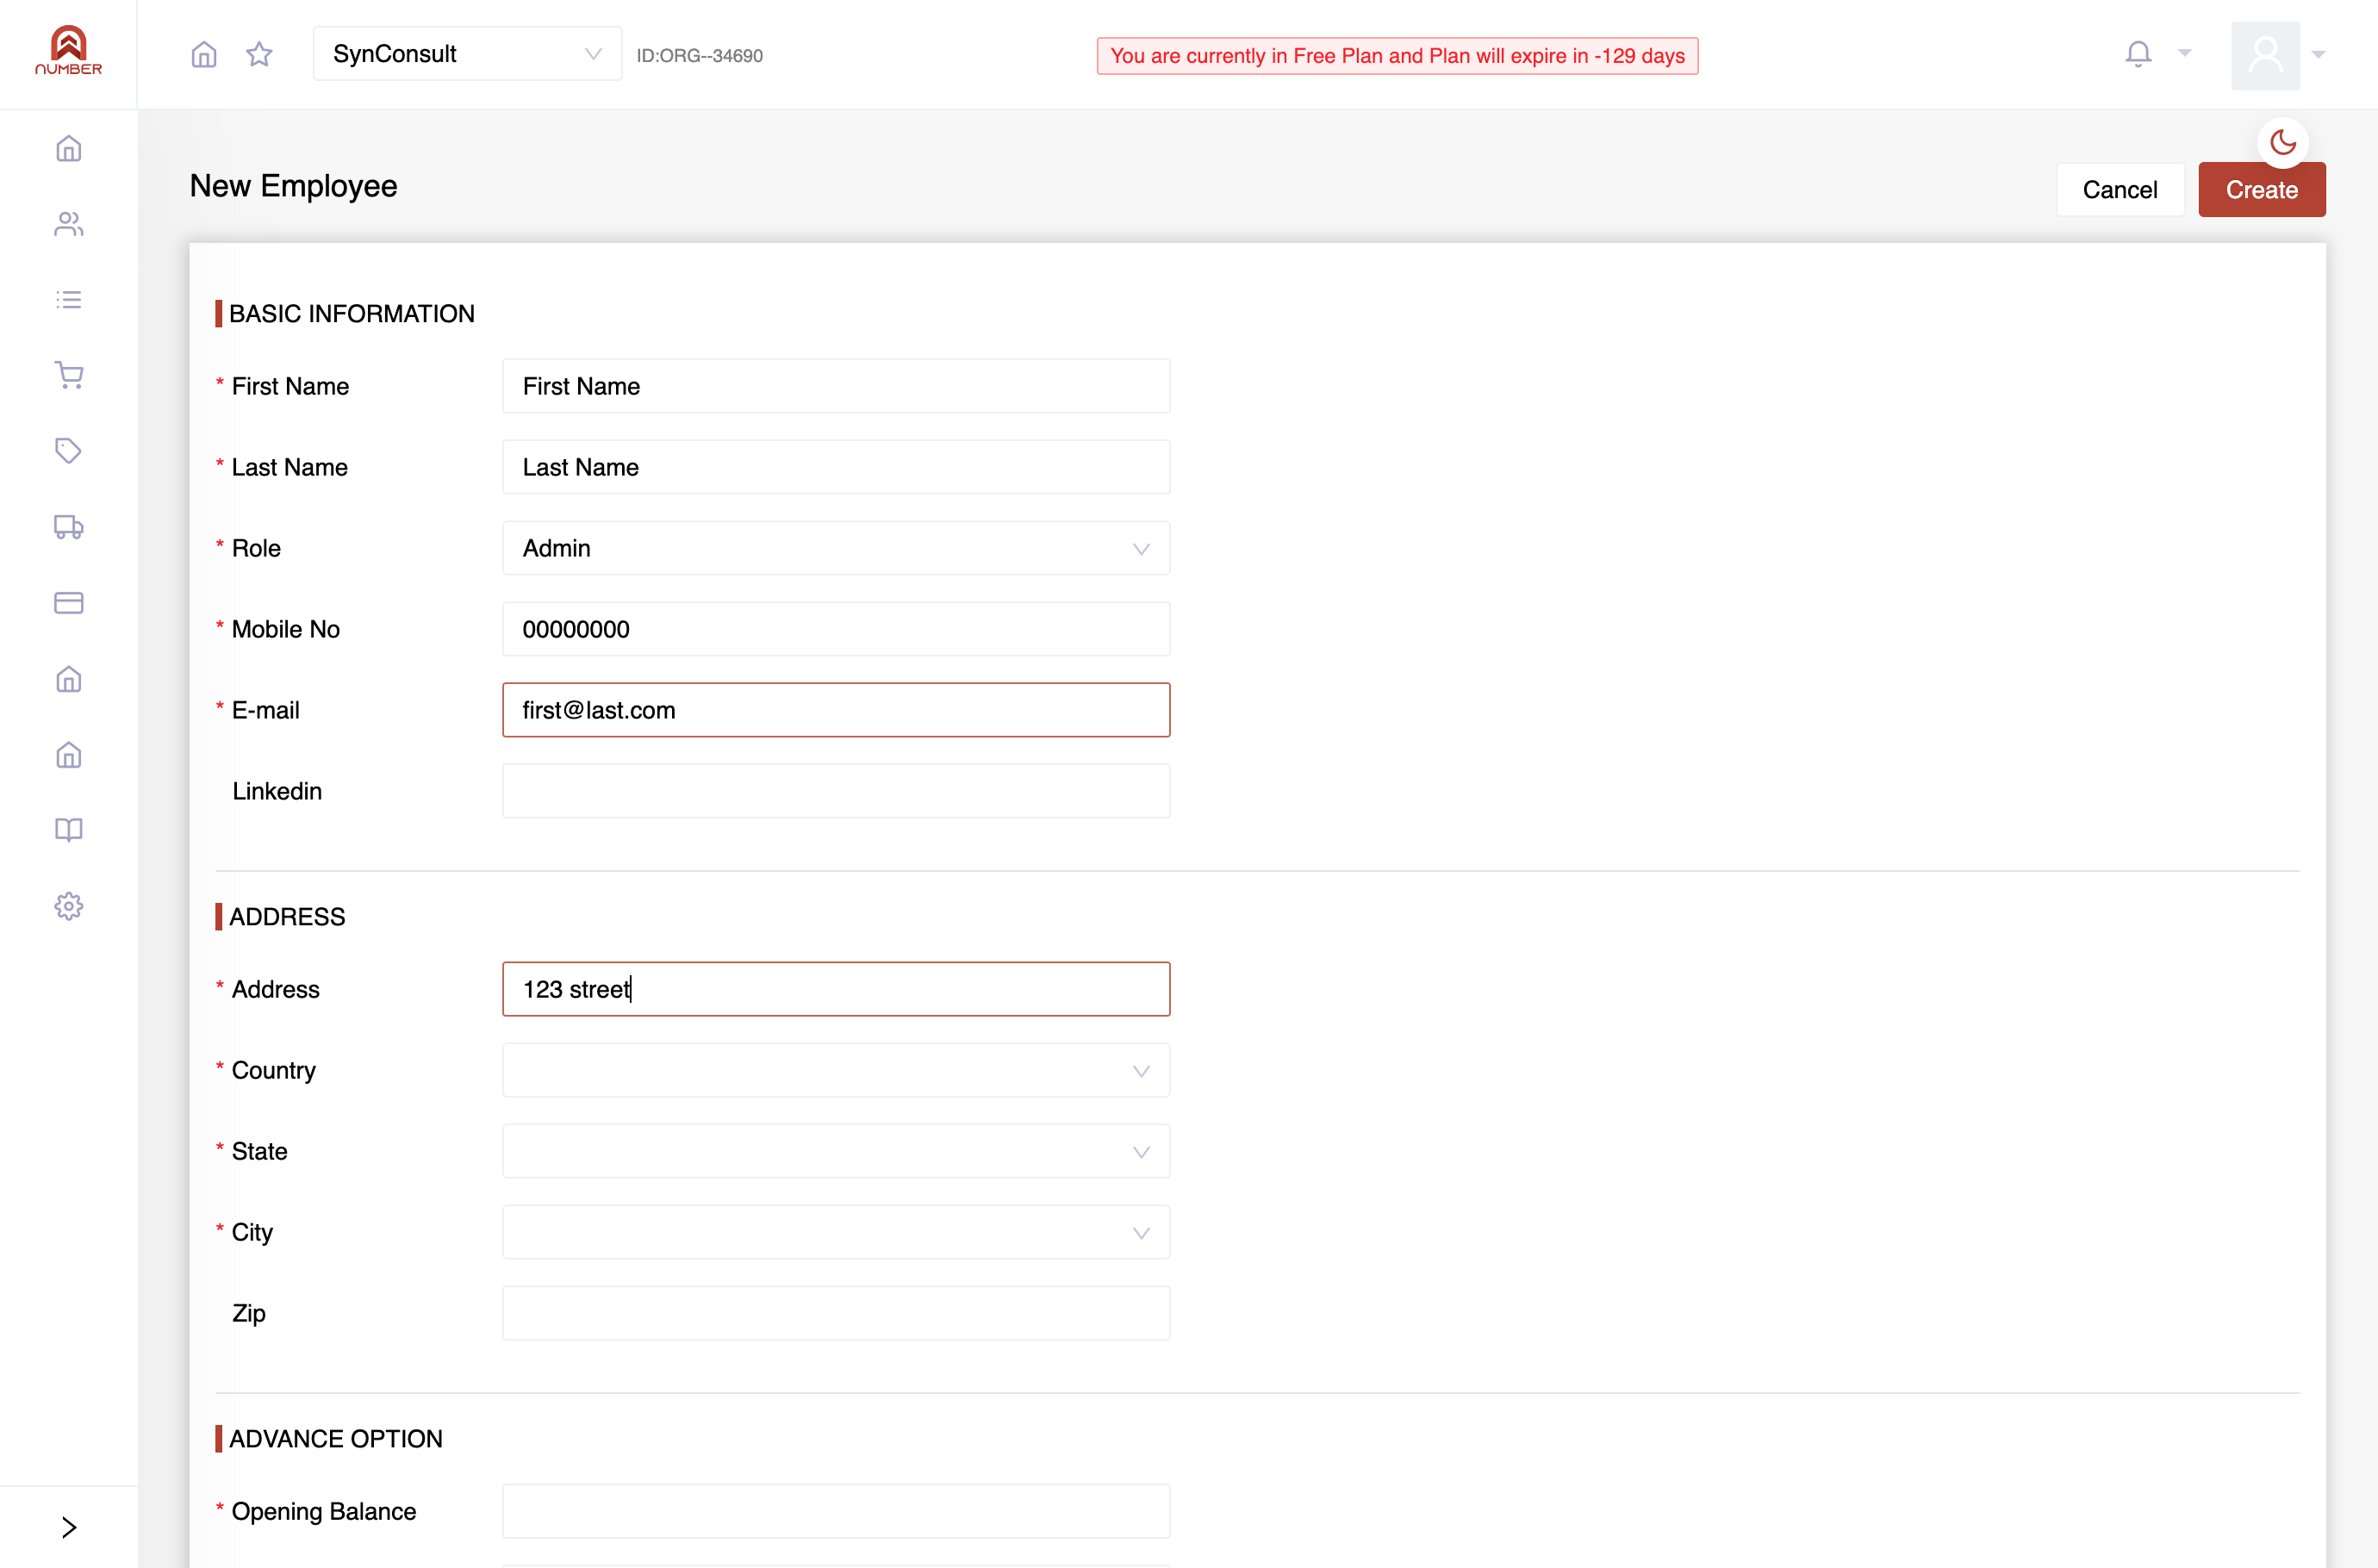Screen dimensions: 2378x1568
Task: Click the Cancel button
Action: (2119, 189)
